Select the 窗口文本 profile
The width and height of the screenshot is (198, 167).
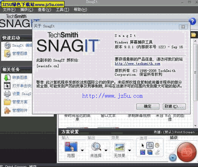[108, 116]
